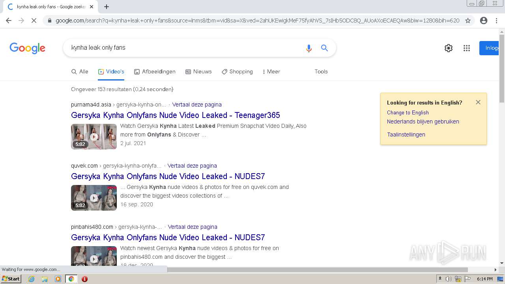Viewport: 505px width, 284px height.
Task: Click the vertical page scrollbar
Action: (x=502, y=68)
